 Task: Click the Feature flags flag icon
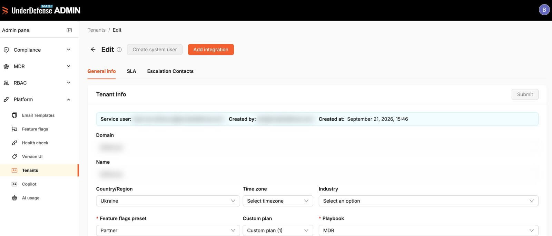[x=14, y=129]
